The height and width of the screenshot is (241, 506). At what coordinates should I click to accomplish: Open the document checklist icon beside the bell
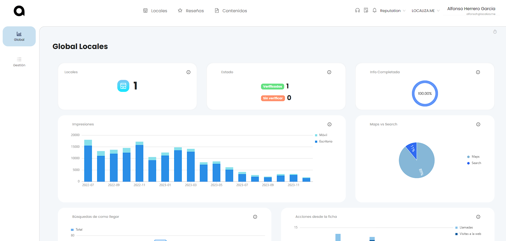pos(366,10)
